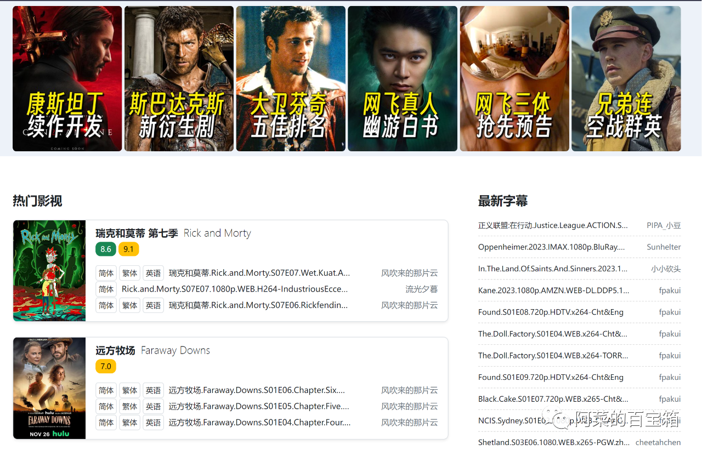Open 正义联盟:在行动.Justice.League.ACTION subtitle
This screenshot has height=450, width=702.
553,225
